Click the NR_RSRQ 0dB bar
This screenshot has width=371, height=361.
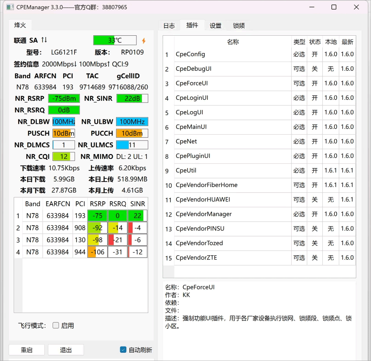click(64, 110)
